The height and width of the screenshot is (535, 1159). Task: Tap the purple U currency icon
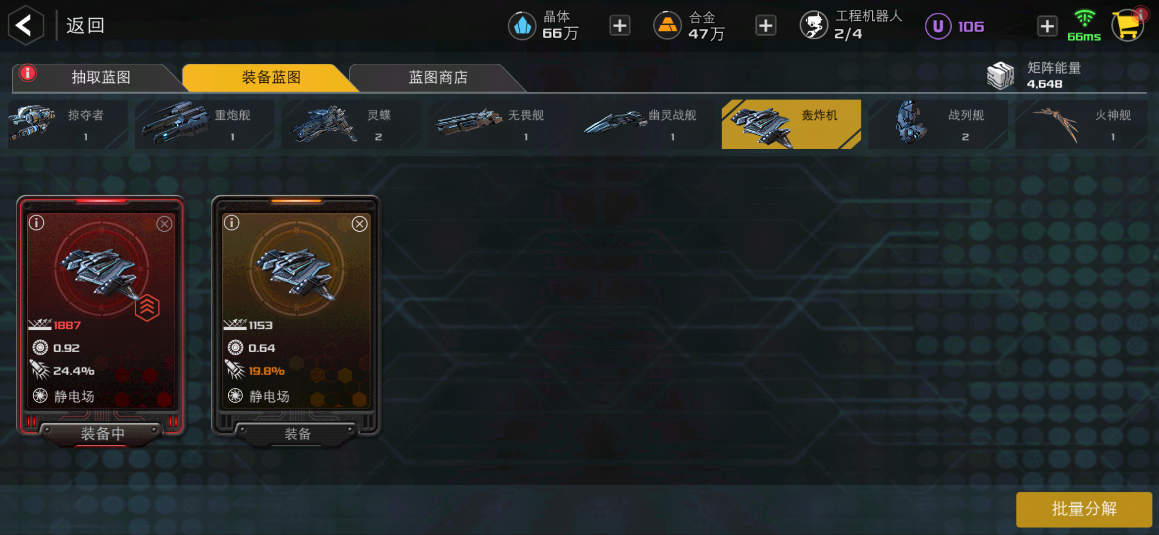coord(938,26)
